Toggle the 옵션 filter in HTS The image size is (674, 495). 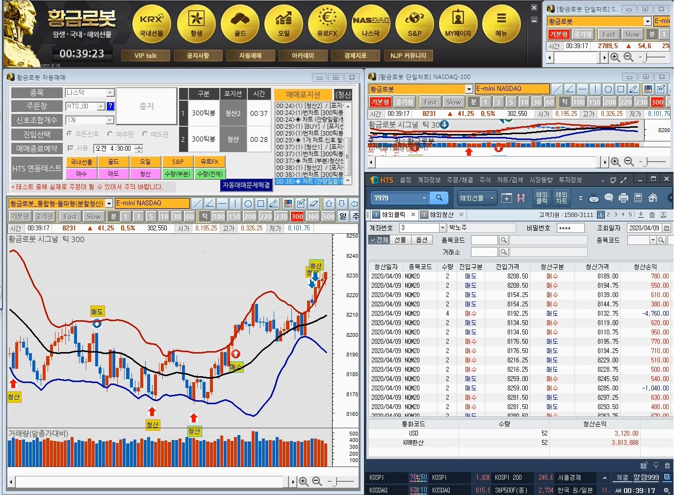[421, 240]
